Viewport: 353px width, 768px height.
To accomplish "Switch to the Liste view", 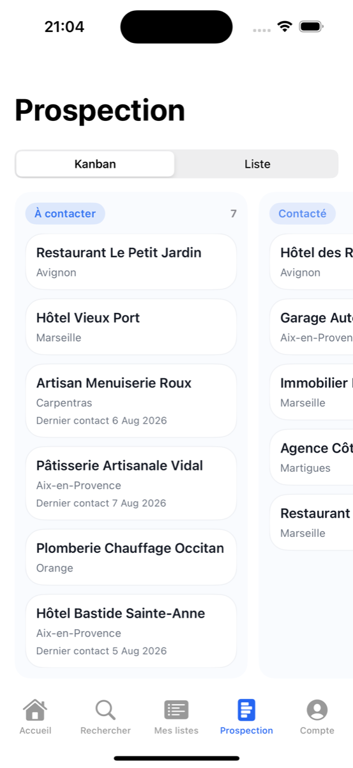I will (x=257, y=164).
